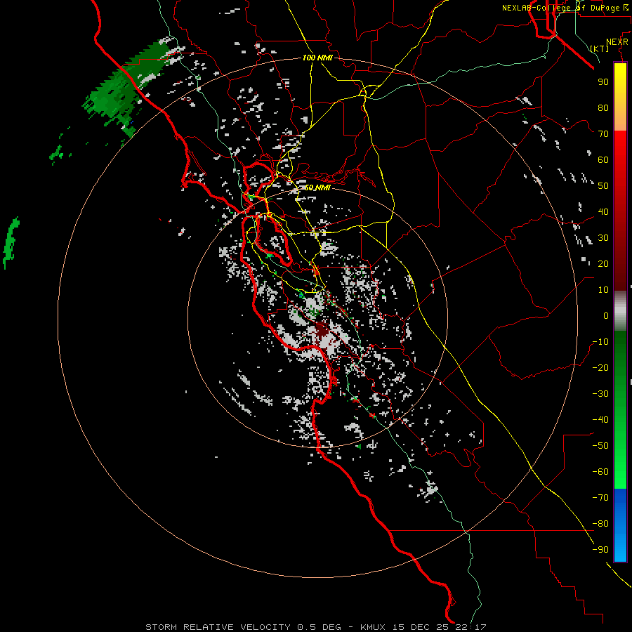Click the positive 50 scale value

click(x=603, y=186)
